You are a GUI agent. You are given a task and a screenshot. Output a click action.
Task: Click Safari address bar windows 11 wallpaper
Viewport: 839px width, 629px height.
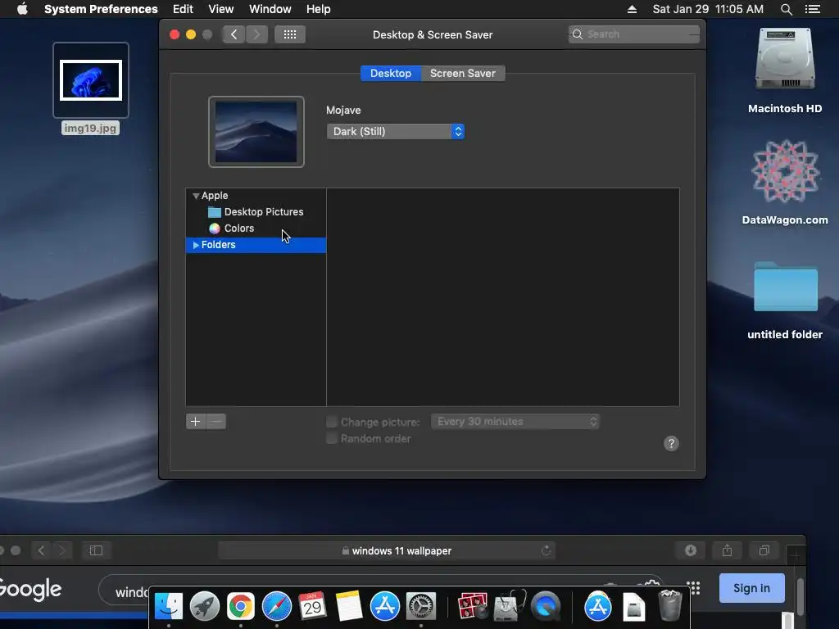coord(387,550)
